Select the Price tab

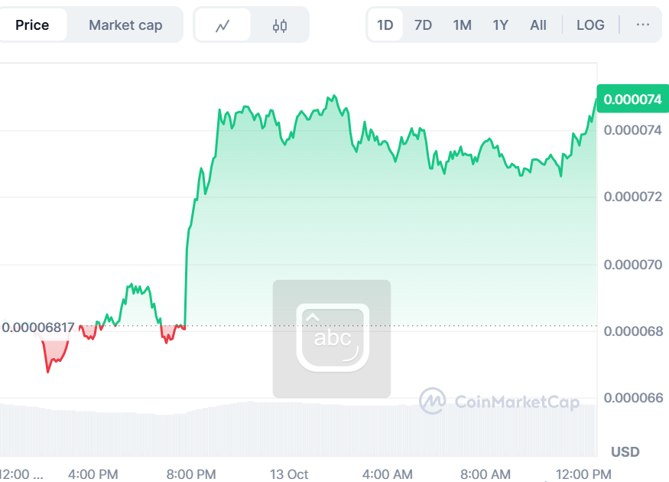coord(32,25)
